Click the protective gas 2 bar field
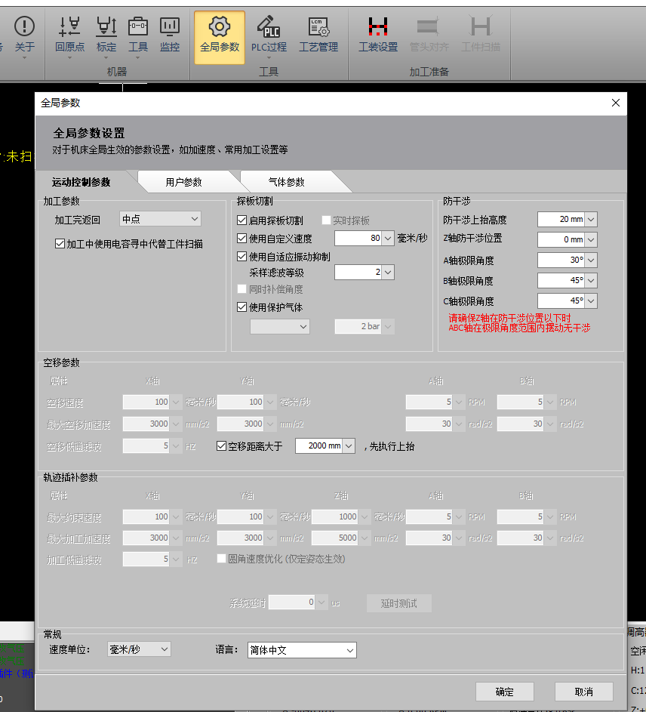The image size is (646, 712). pyautogui.click(x=358, y=326)
